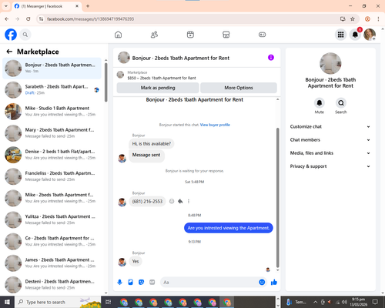
Task: Expand Chat members section
Action: point(330,140)
